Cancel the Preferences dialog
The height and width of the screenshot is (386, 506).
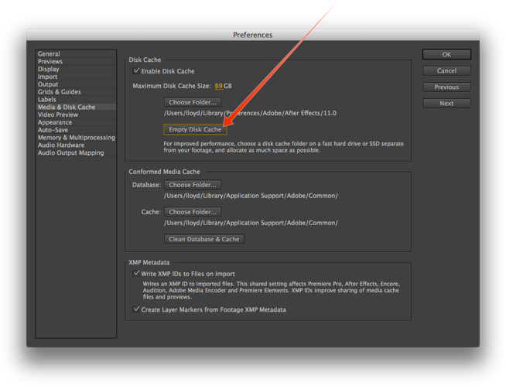click(446, 71)
